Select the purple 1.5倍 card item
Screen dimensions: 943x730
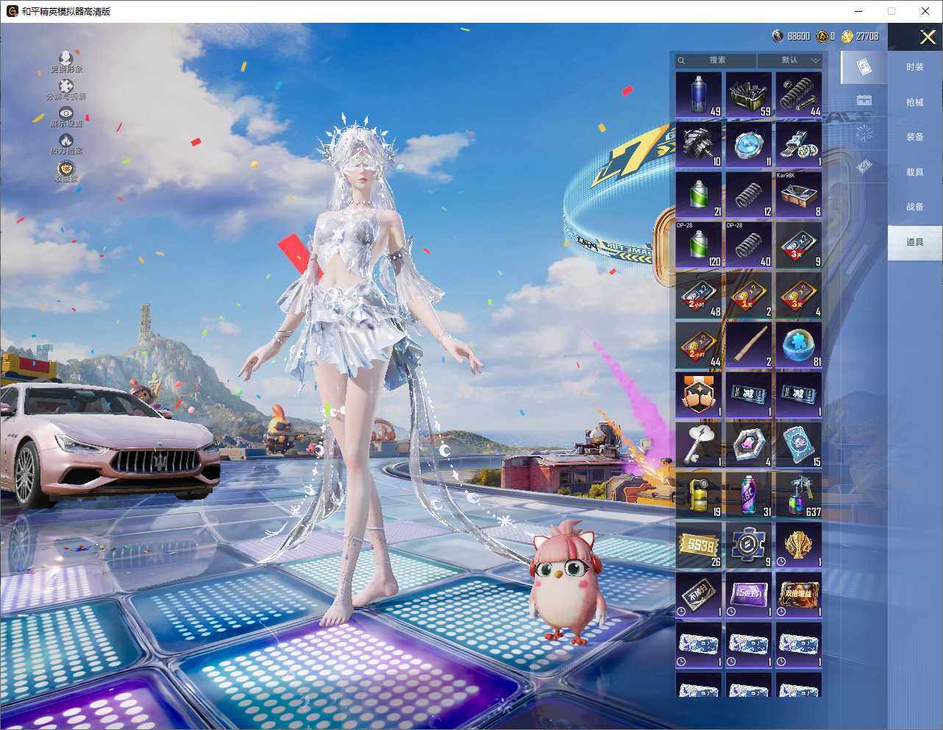(x=749, y=595)
